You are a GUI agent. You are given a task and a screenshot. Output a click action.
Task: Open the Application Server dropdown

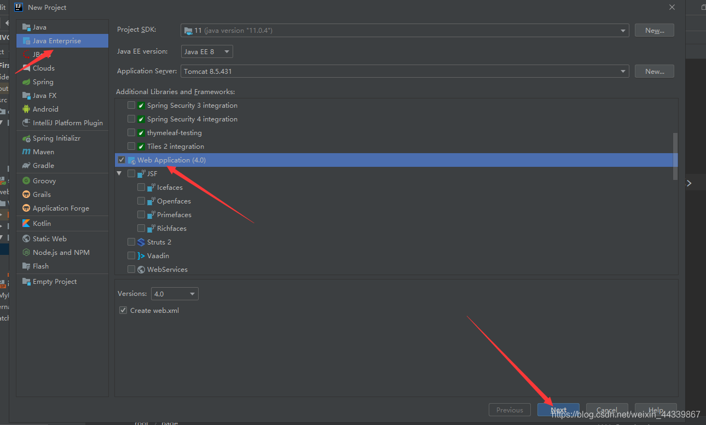404,71
